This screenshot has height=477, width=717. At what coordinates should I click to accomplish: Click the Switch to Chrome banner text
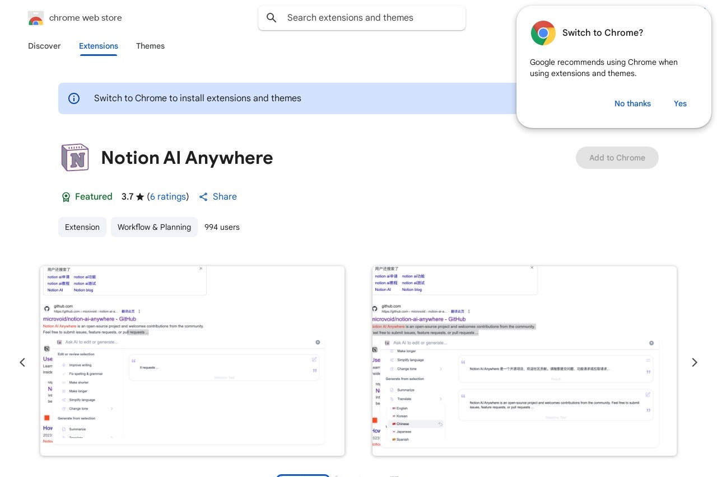[198, 98]
